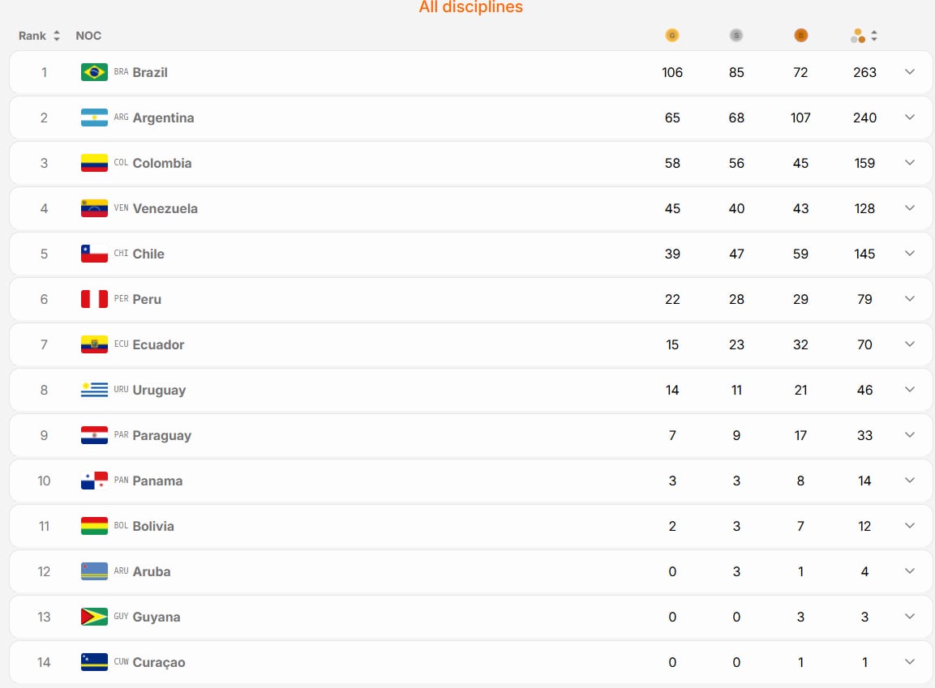
Task: Click the Ecuador table row
Action: coord(470,344)
